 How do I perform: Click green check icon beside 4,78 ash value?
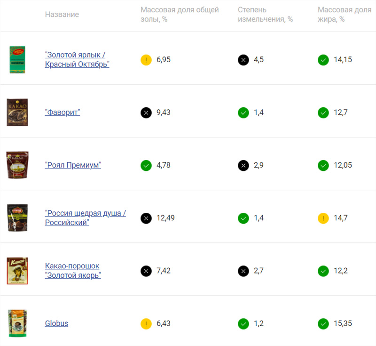pyautogui.click(x=146, y=165)
